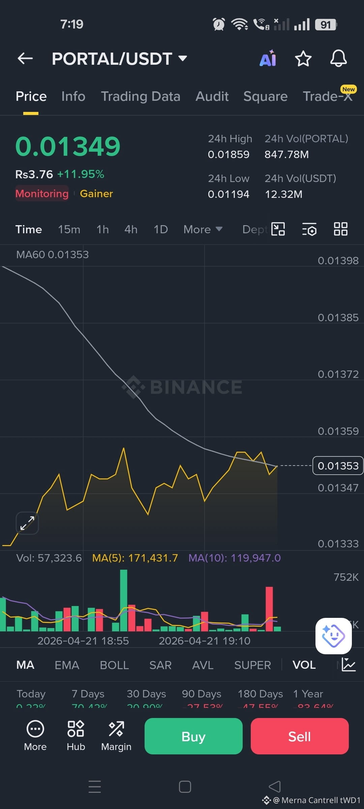Tap the back arrow icon
The height and width of the screenshot is (809, 364).
tap(25, 58)
